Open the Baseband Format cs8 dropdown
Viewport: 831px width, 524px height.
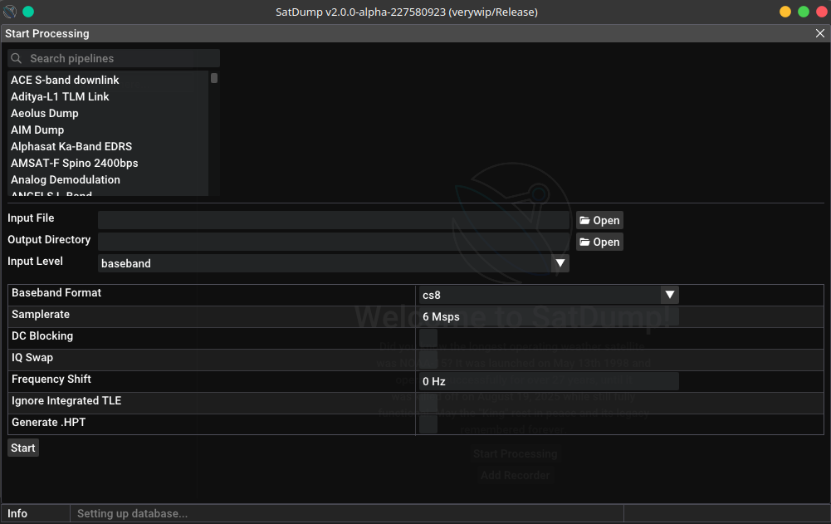point(549,295)
